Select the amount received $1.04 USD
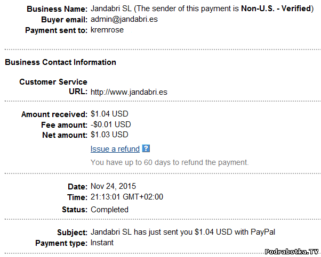This screenshot has height=257, width=321. click(x=109, y=114)
